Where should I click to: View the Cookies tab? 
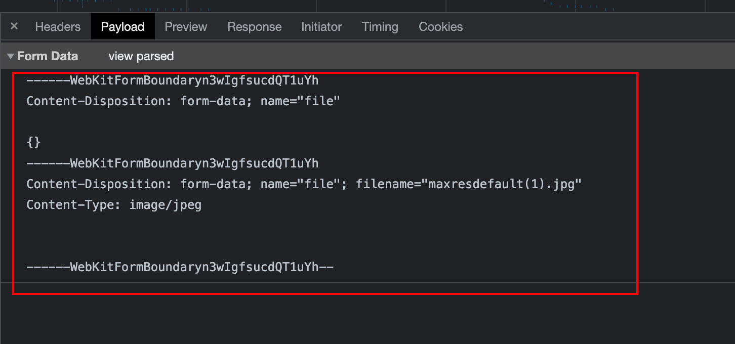pyautogui.click(x=441, y=27)
